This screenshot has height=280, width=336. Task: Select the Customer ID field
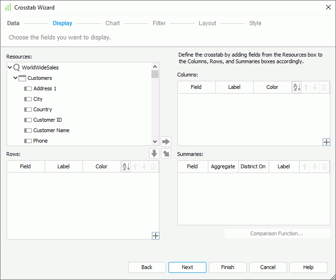[47, 120]
